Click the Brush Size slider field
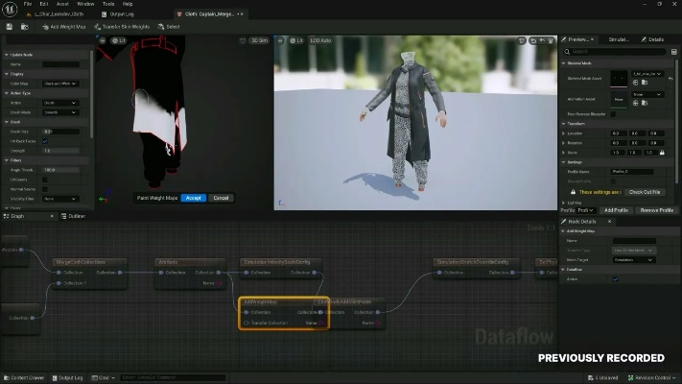The image size is (682, 384). [60, 132]
